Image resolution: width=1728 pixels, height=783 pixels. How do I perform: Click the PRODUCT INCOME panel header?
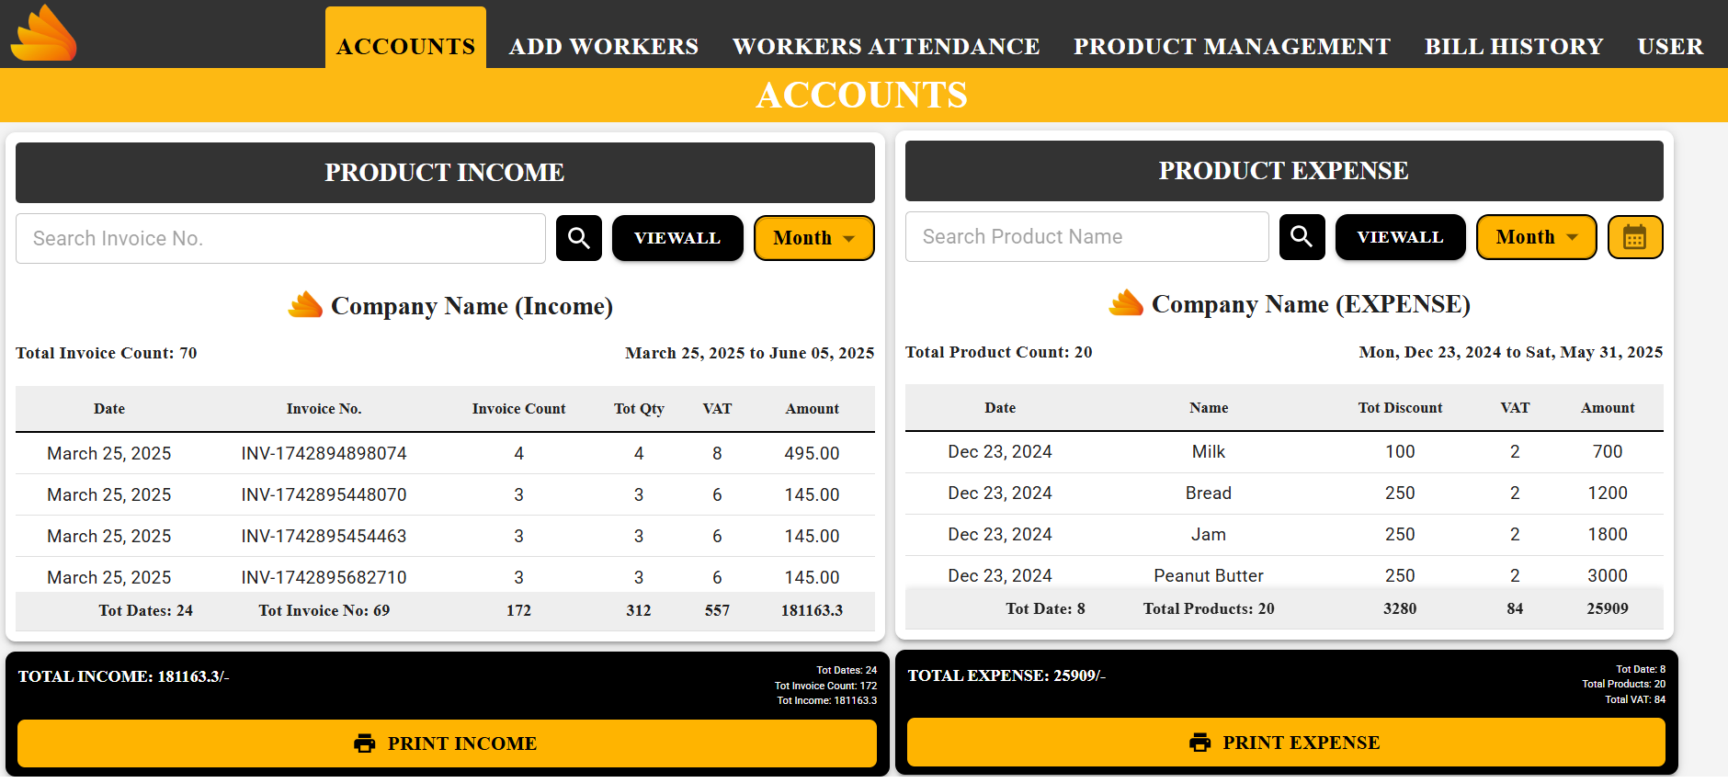445,173
